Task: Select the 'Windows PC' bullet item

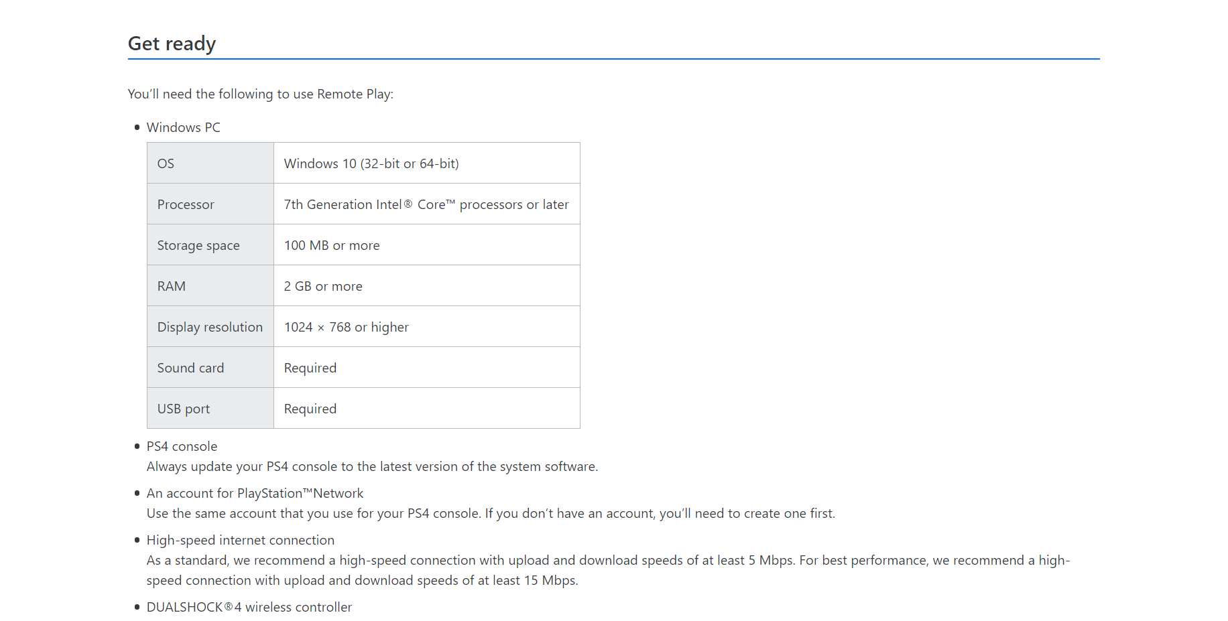Action: tap(183, 128)
